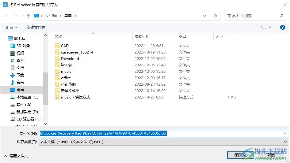This screenshot has width=290, height=163.
Task: Click the computer icon in the address bar
Action: (x=36, y=16)
